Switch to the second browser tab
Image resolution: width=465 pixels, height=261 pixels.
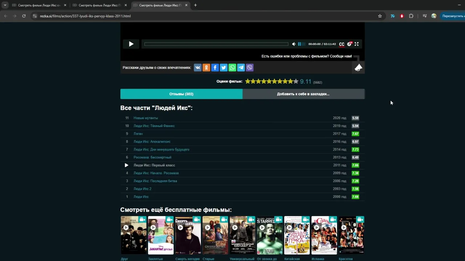(x=100, y=5)
